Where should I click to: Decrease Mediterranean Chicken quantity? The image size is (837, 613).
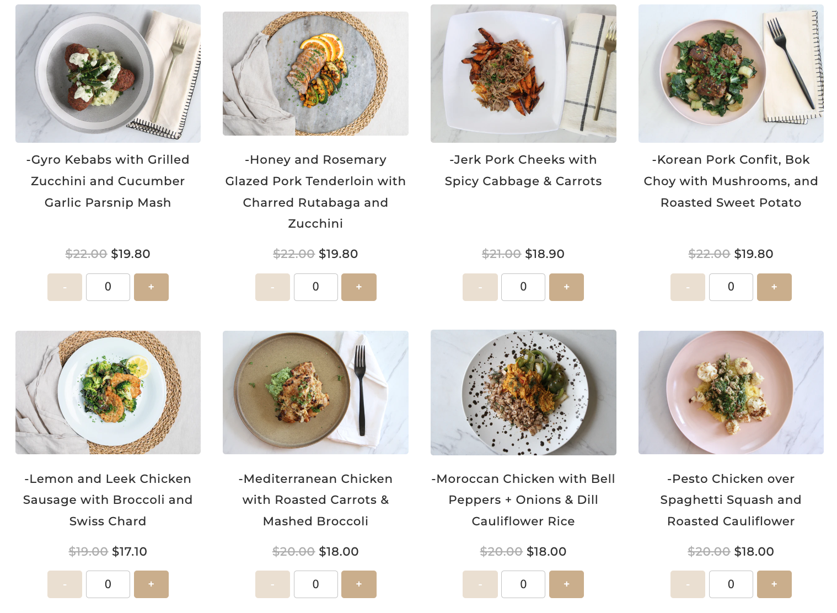click(272, 584)
